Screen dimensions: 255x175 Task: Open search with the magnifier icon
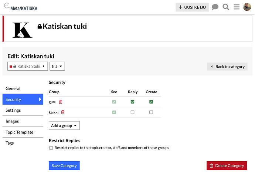point(226,7)
